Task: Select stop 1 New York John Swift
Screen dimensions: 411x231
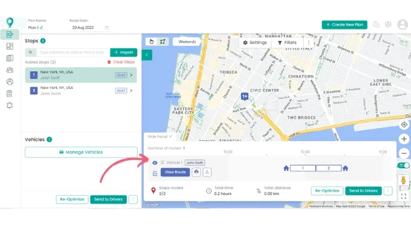Action: pos(81,75)
